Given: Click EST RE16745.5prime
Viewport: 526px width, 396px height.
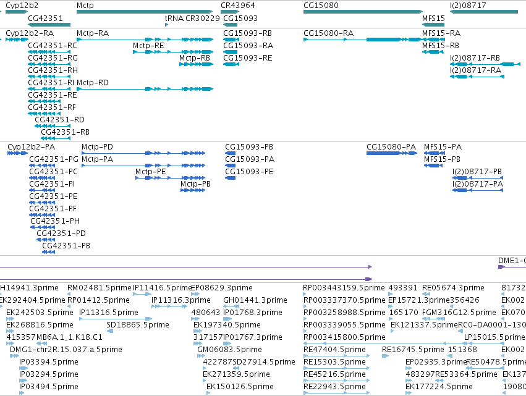Looking at the screenshot, I should (x=413, y=350).
